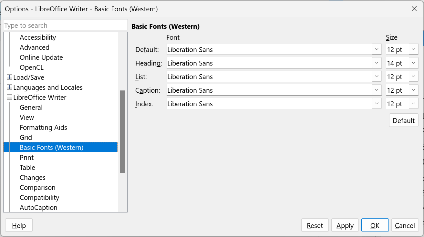Select OpenCL in the options tree
This screenshot has height=237, width=424.
point(32,67)
